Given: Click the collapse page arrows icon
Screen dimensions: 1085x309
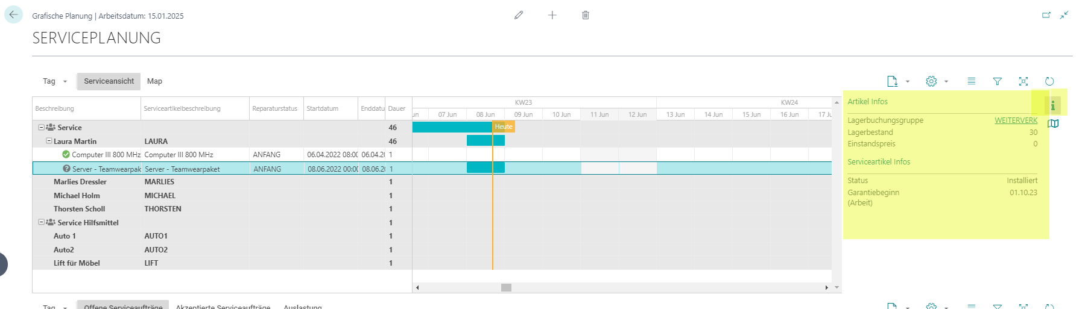Looking at the screenshot, I should 1064,15.
